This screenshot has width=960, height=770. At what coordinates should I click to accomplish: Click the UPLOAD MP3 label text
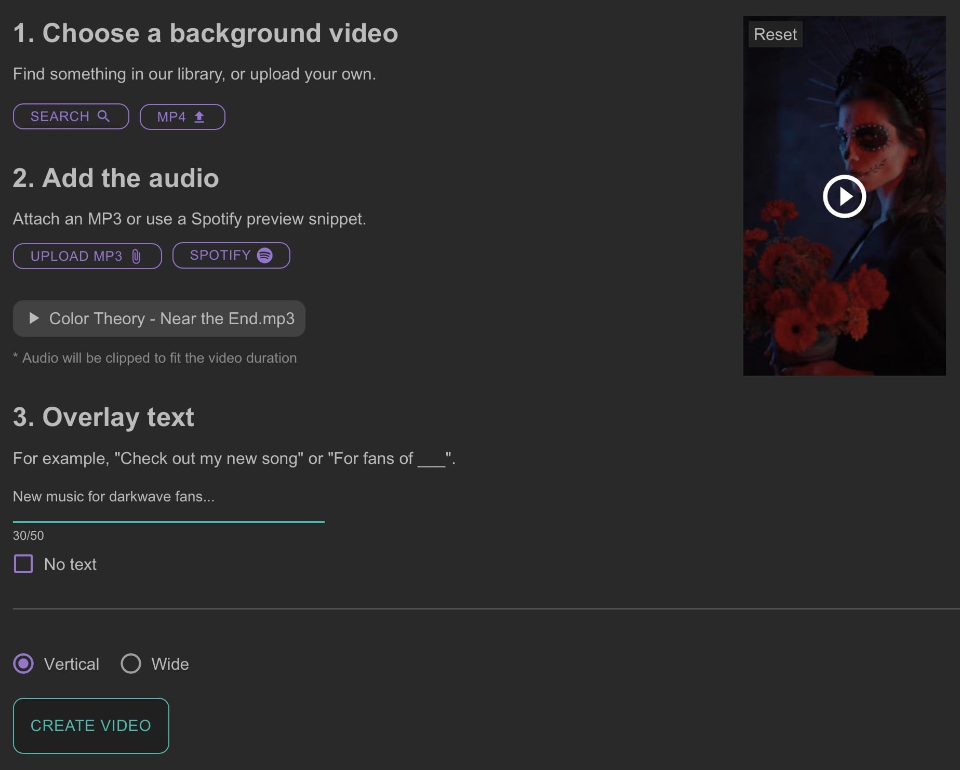[x=76, y=256]
